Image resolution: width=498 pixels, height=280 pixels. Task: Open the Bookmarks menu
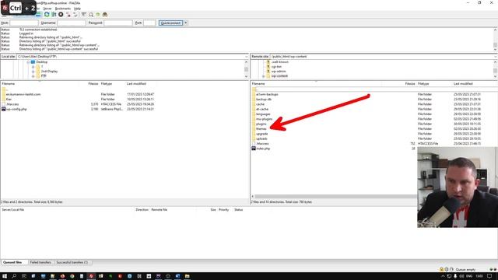pos(63,9)
